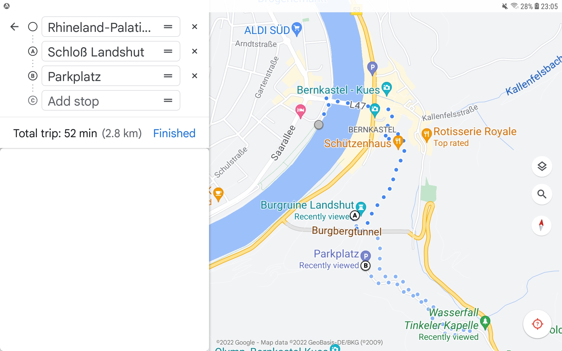The height and width of the screenshot is (351, 562).
Task: Expand stop reorder handle for Parkplatz
Action: (x=168, y=76)
